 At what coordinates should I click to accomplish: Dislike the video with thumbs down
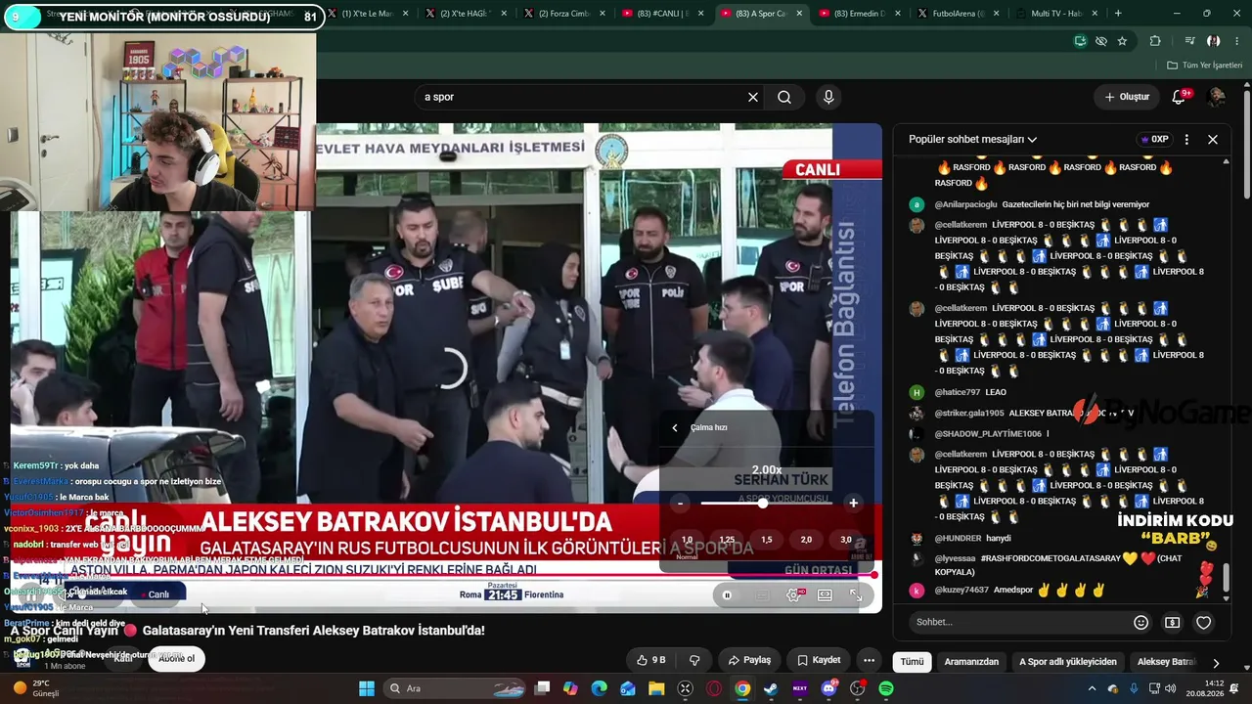coord(694,660)
